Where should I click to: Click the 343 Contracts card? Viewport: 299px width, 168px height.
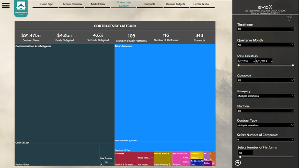[x=199, y=37]
